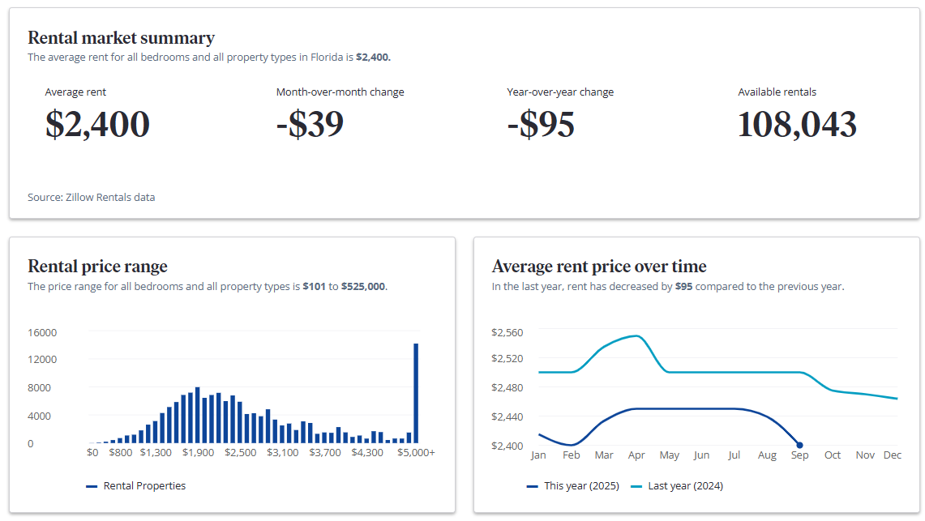Screen dimensions: 925x521
Task: Click the Rental price range heading
Action: (x=97, y=267)
